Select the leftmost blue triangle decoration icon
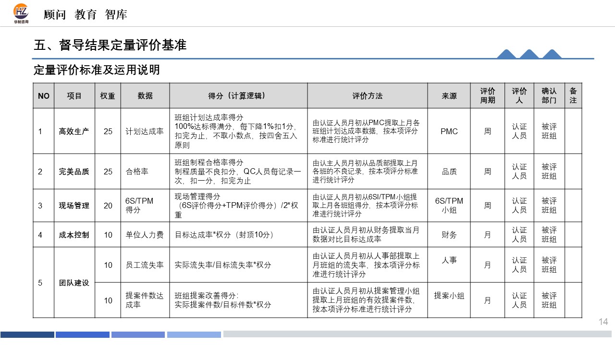Screen dimensions: 615x345 point(505,54)
